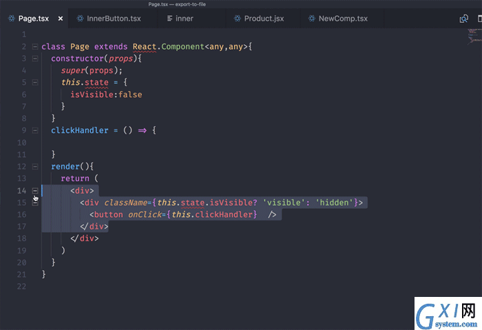Click 'Component' in line 2
This screenshot has width=482, height=330.
pos(182,47)
